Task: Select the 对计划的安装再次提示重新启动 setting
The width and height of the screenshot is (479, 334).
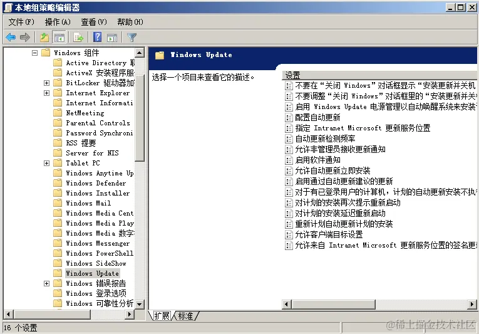Action: pos(348,203)
